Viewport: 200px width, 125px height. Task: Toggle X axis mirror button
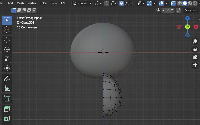point(164,10)
